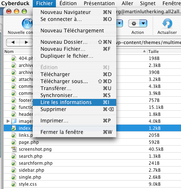Click Lire les informations menu entry

tap(74, 102)
